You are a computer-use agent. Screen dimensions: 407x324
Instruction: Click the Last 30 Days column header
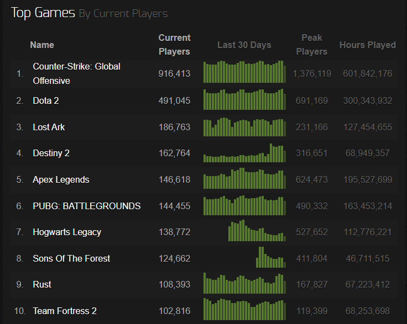coord(244,45)
